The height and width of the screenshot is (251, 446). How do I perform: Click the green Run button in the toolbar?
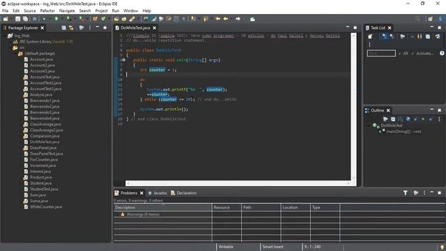[56, 19]
